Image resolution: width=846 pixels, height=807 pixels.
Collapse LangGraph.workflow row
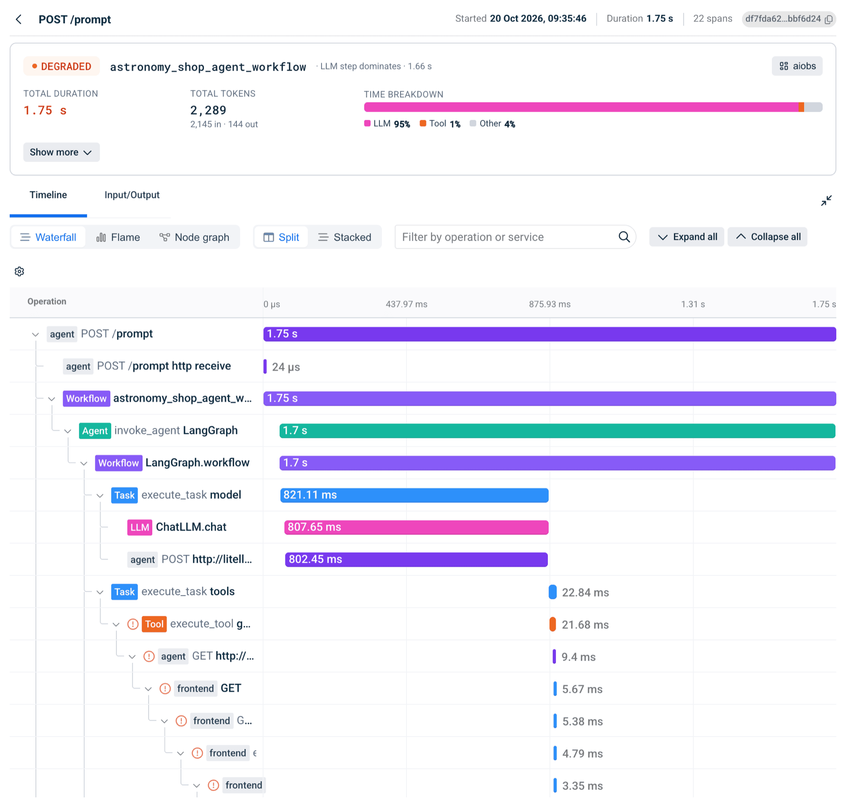click(x=84, y=464)
